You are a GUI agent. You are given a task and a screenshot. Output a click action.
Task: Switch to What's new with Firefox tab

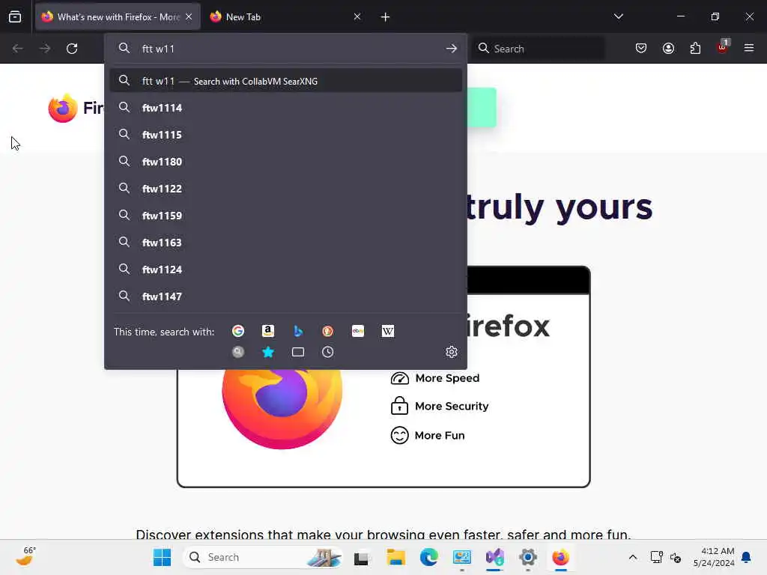(118, 17)
